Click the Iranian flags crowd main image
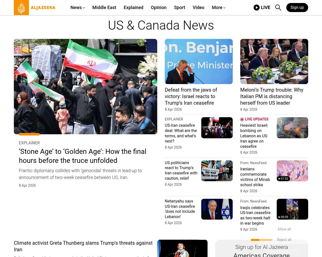This screenshot has height=257, width=322. (x=86, y=87)
